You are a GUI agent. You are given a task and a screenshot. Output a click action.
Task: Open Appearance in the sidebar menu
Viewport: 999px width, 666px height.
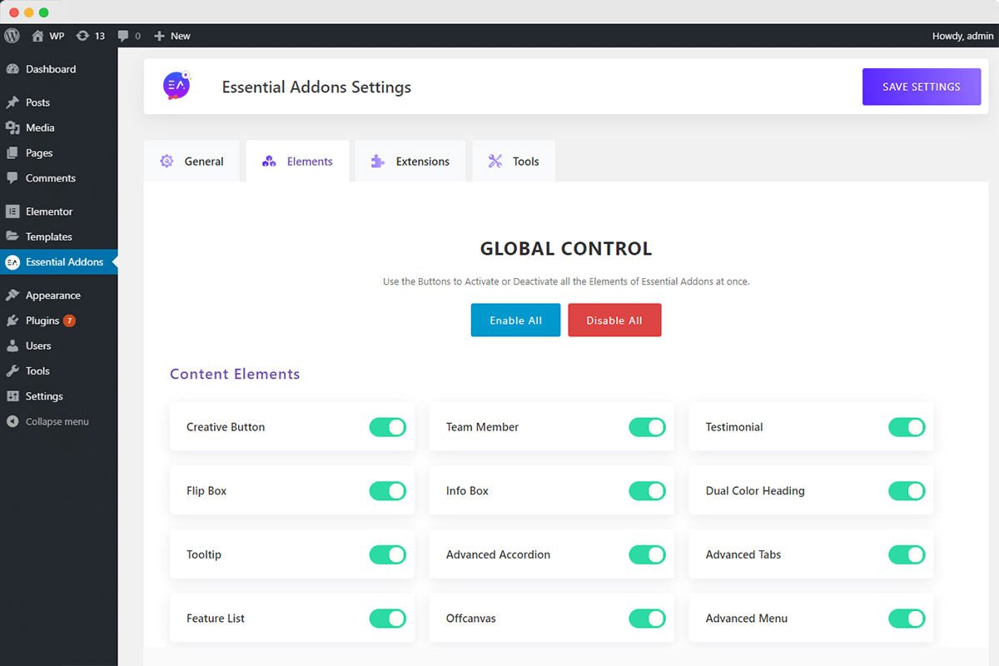click(x=53, y=296)
